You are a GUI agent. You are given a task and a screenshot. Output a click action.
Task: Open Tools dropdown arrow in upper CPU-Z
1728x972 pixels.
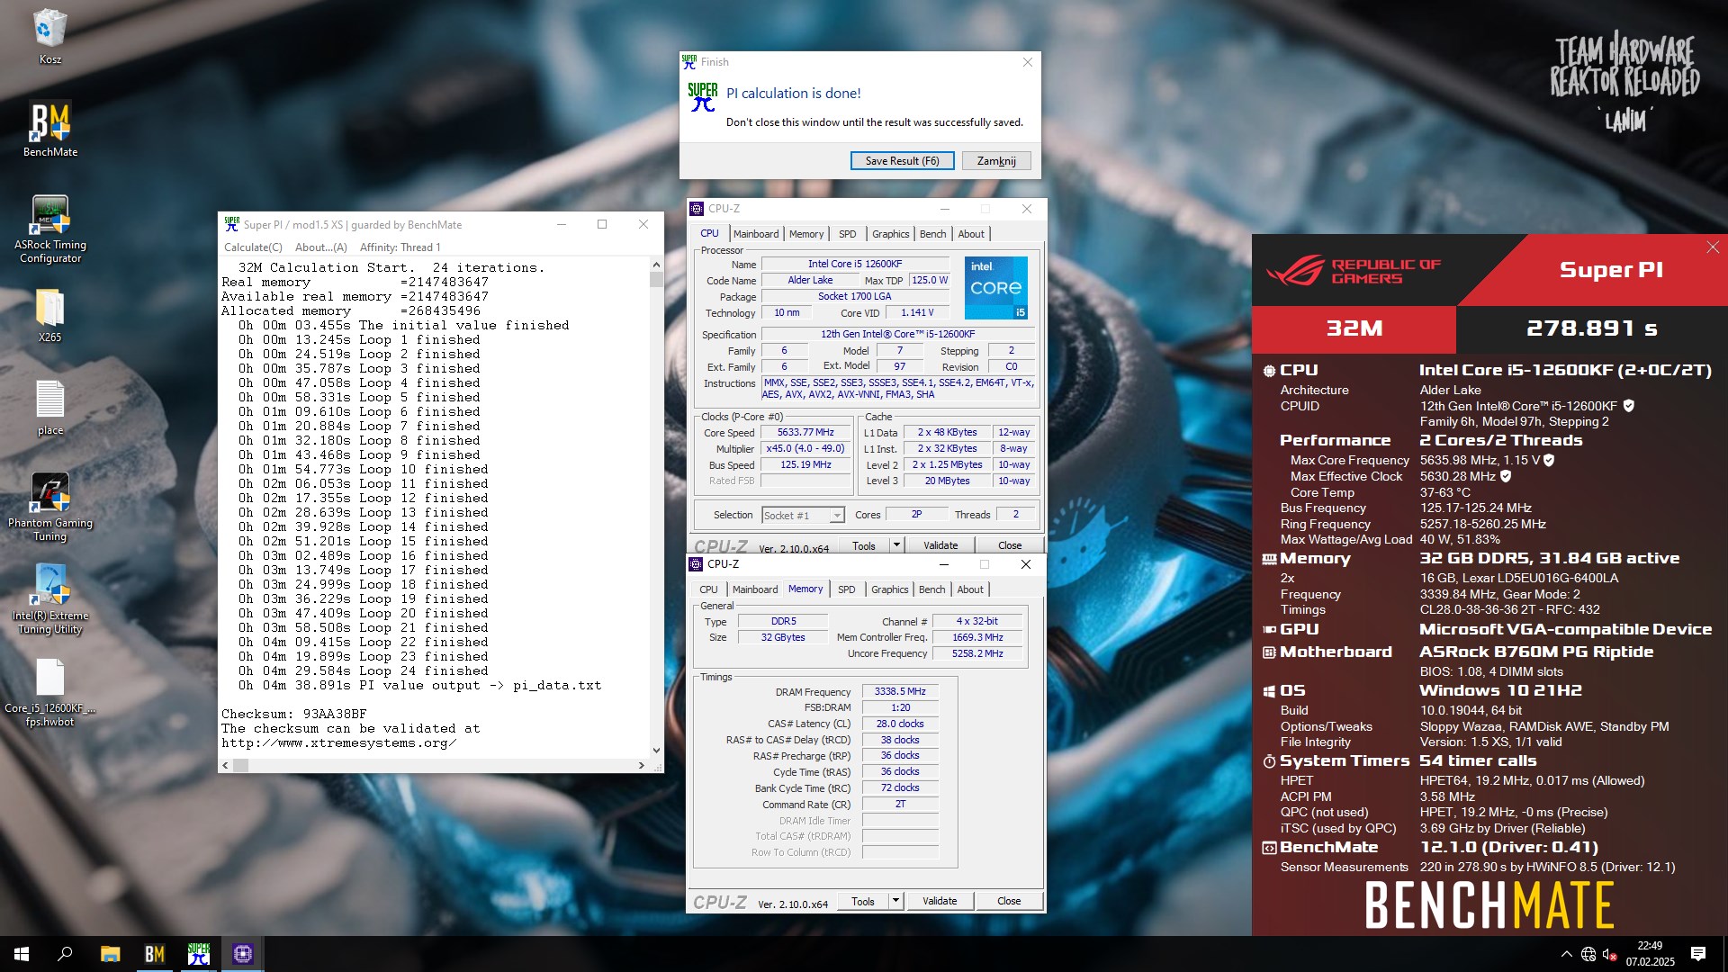pyautogui.click(x=895, y=544)
